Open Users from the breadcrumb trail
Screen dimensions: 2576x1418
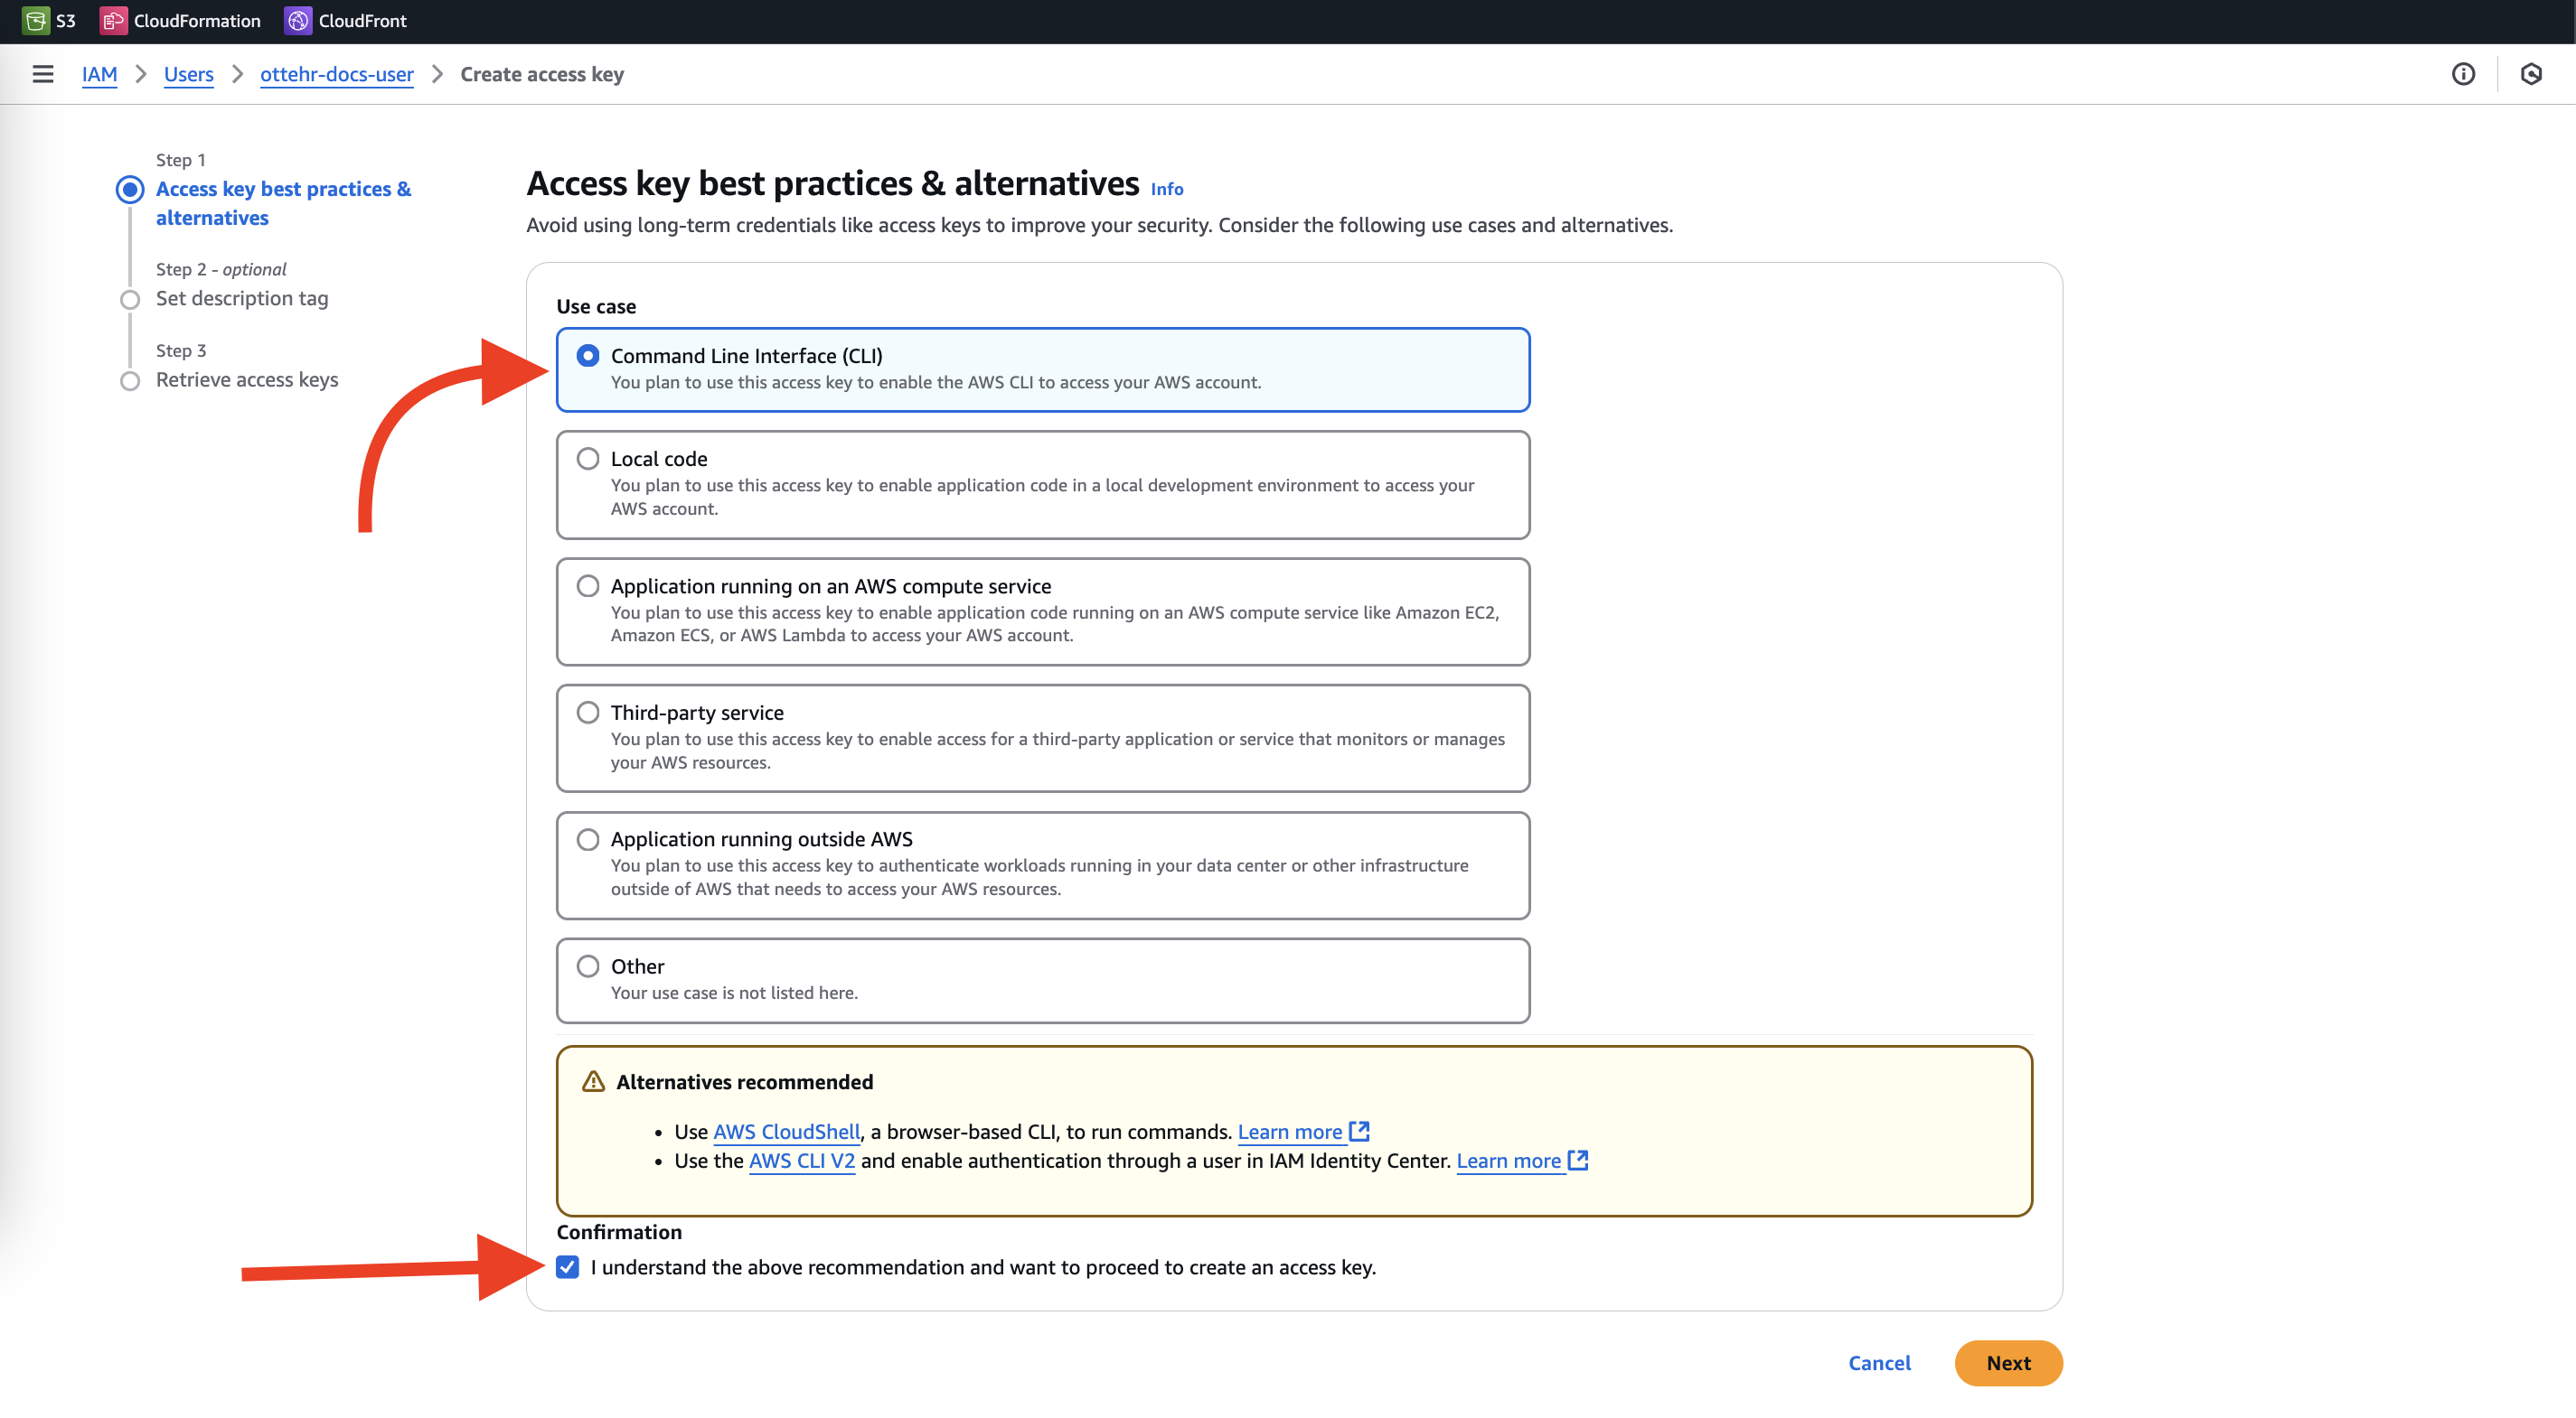(188, 74)
